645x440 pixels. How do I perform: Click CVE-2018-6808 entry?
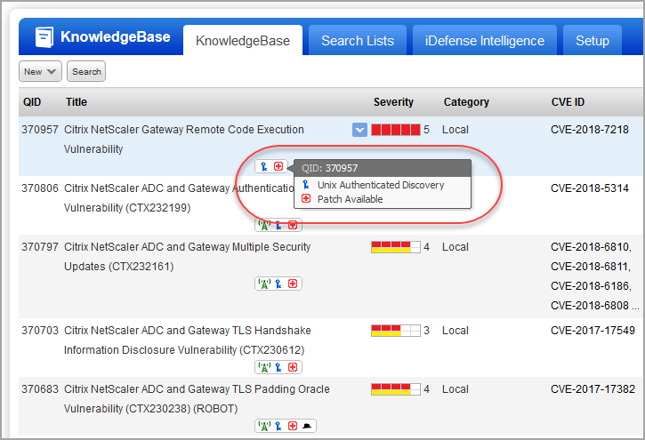590,306
